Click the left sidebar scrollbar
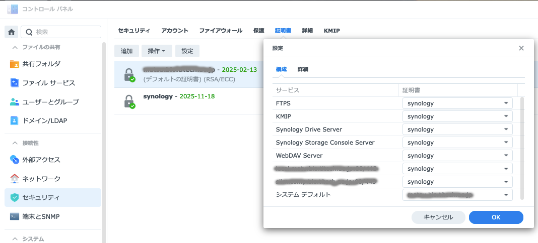The height and width of the screenshot is (243, 538). coord(104,143)
